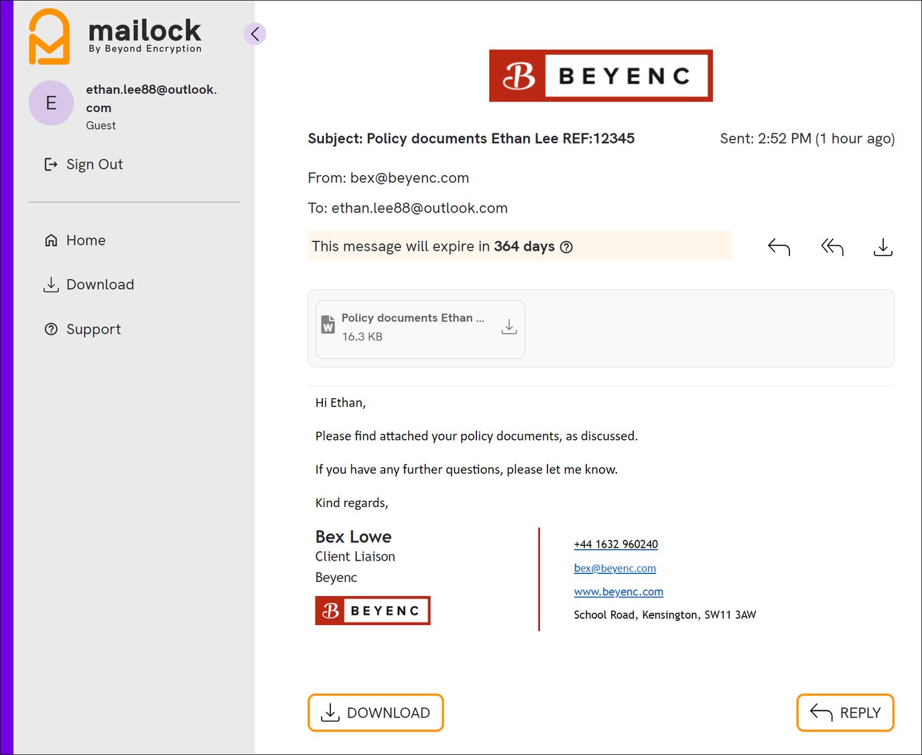The height and width of the screenshot is (755, 922).
Task: Download the attachment using its small download icon
Action: 509,327
